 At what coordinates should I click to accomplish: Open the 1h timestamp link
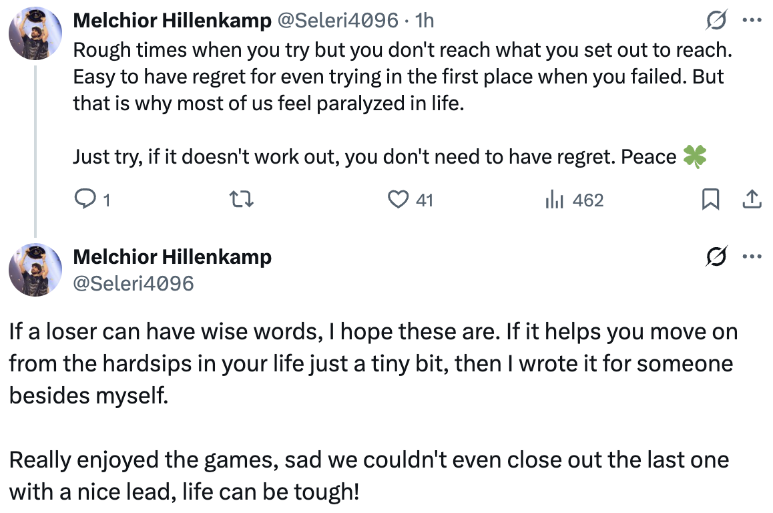point(425,20)
